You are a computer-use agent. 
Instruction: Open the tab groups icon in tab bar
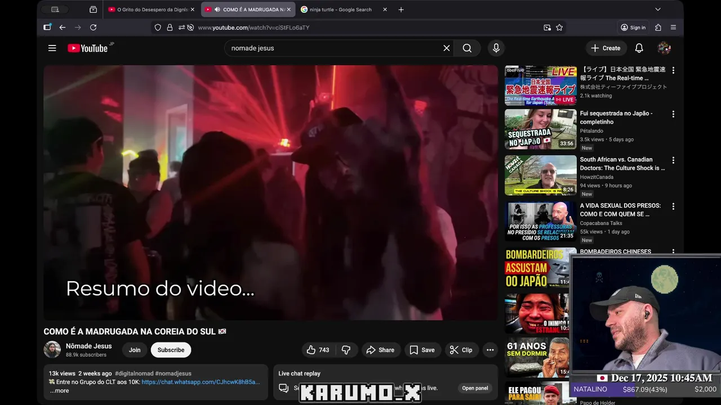pos(93,10)
